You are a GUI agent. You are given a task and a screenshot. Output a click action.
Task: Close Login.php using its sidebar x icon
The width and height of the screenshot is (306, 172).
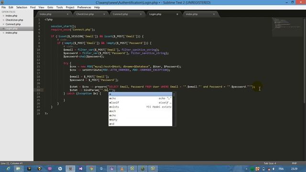click(3, 29)
